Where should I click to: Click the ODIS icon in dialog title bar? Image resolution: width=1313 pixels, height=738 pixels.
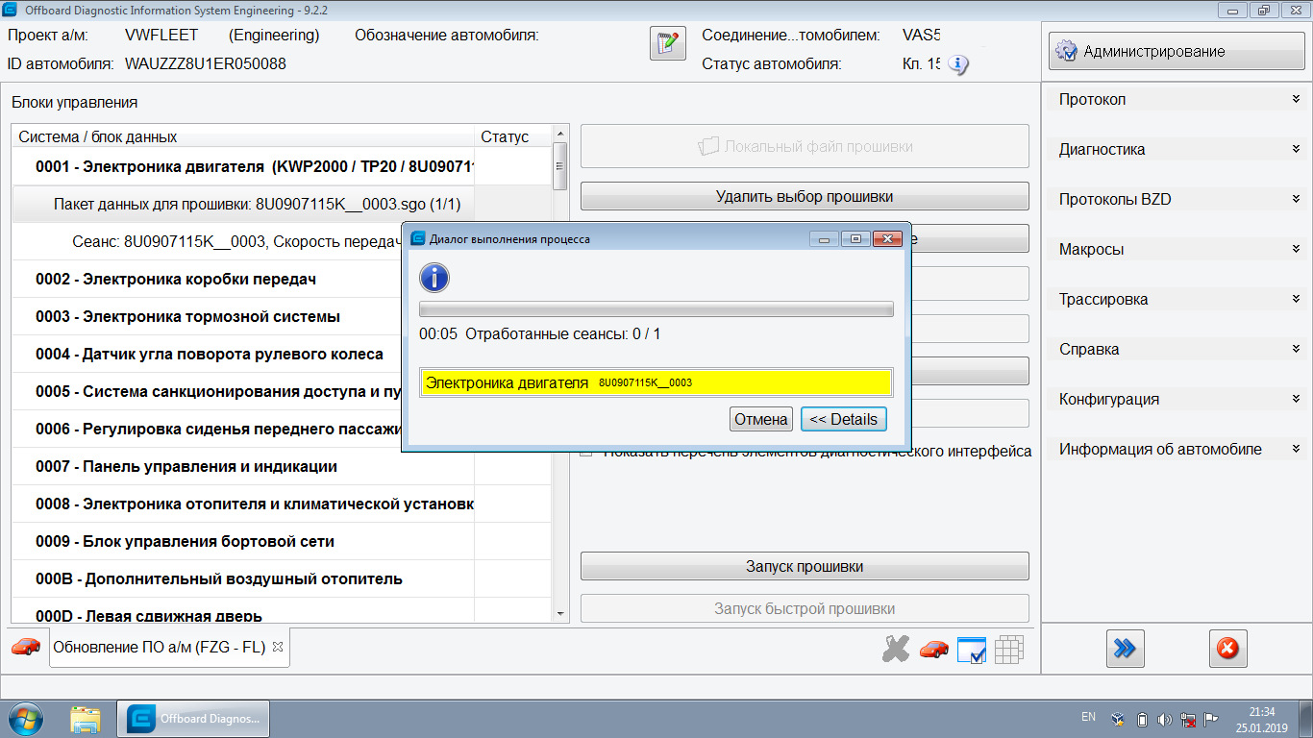(418, 238)
